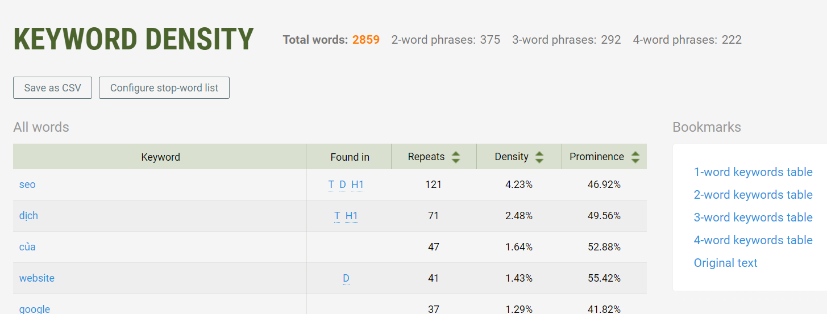The height and width of the screenshot is (314, 827).
Task: Open the 'website' keyword link
Action: 37,278
